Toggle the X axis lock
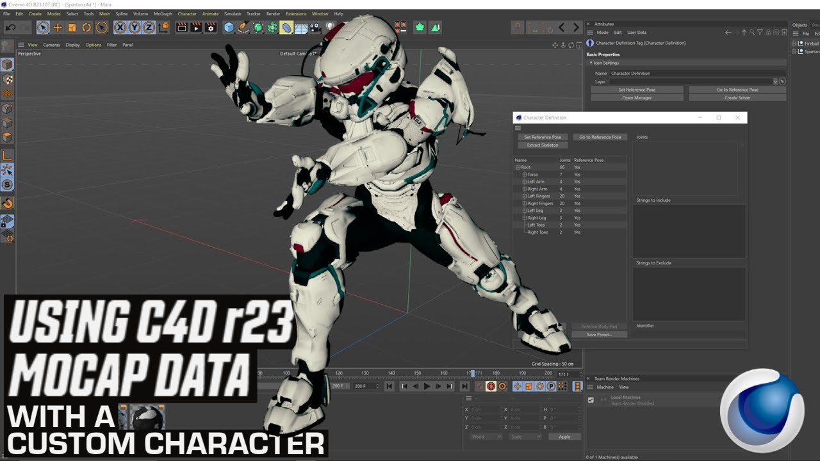This screenshot has height=461, width=820. tap(120, 28)
